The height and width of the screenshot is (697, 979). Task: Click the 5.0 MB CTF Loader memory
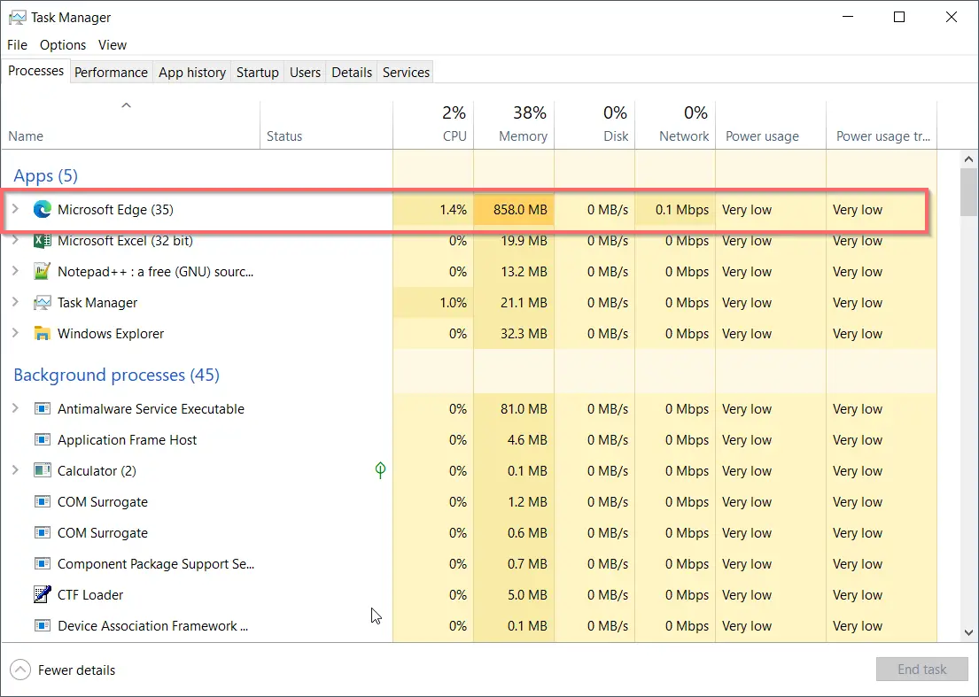pyautogui.click(x=527, y=594)
